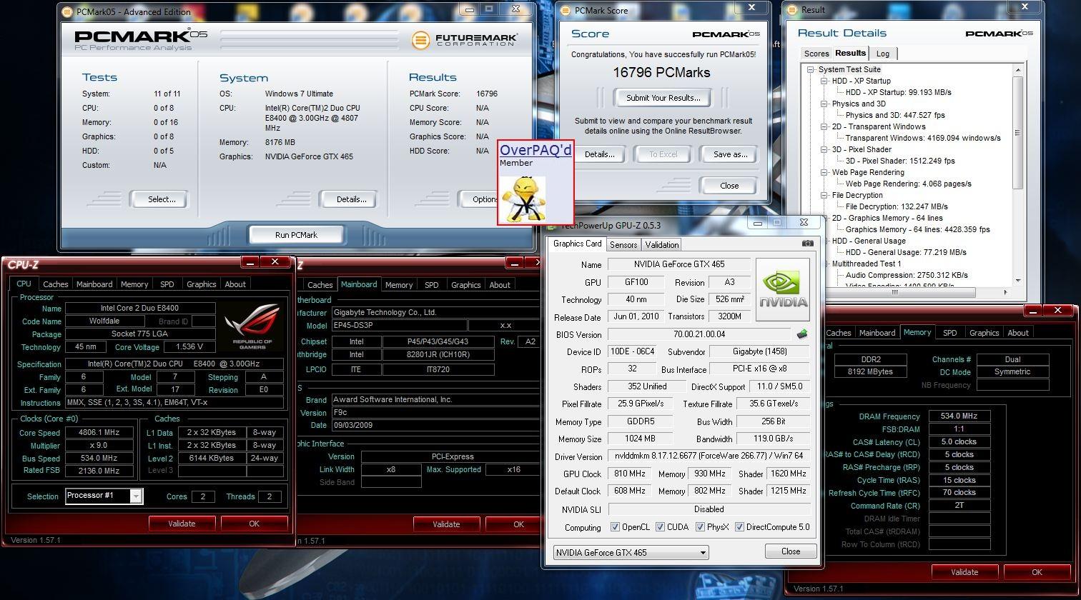Click the NVIDIA logo in GPU-Z
The image size is (1081, 600).
[782, 289]
